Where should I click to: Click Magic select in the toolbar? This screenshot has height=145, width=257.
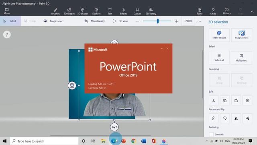coord(53,21)
